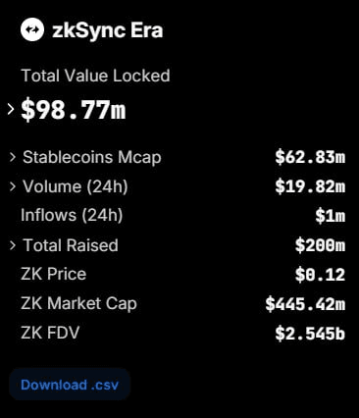Select the $19.82m volume value
The height and width of the screenshot is (418, 359).
(x=310, y=186)
